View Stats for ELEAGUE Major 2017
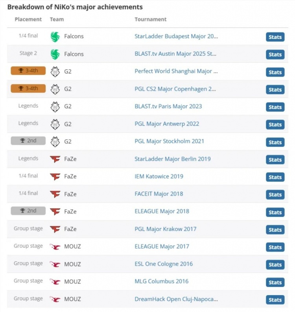Viewport: 295px width, 312px height. pos(275,247)
